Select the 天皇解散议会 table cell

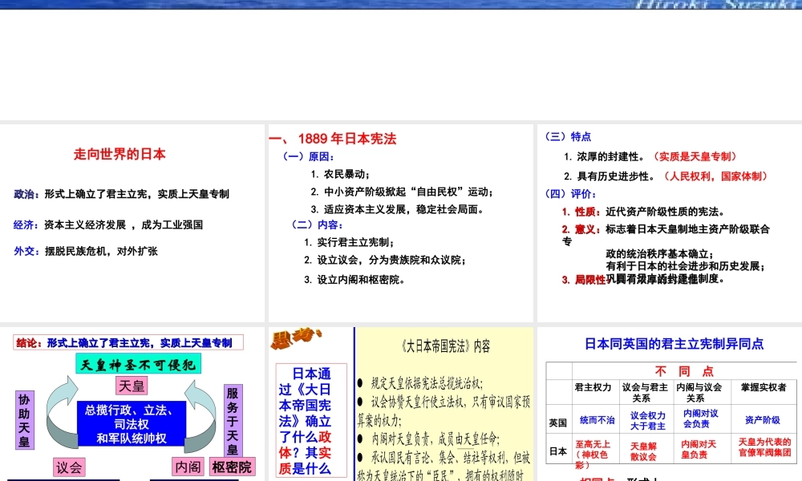pos(643,451)
